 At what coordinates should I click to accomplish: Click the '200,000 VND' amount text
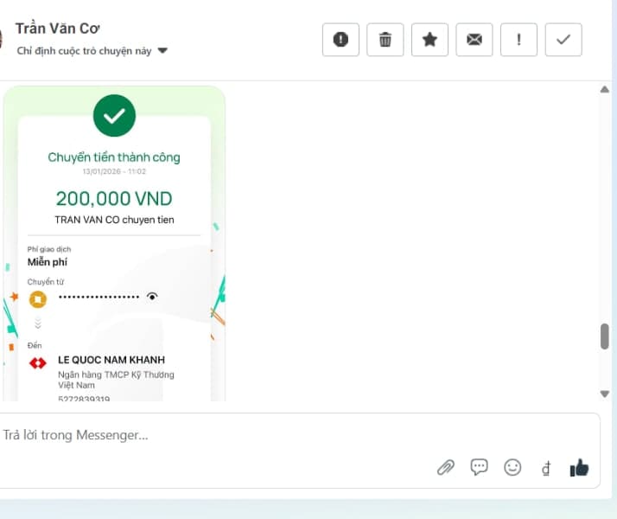(x=114, y=199)
